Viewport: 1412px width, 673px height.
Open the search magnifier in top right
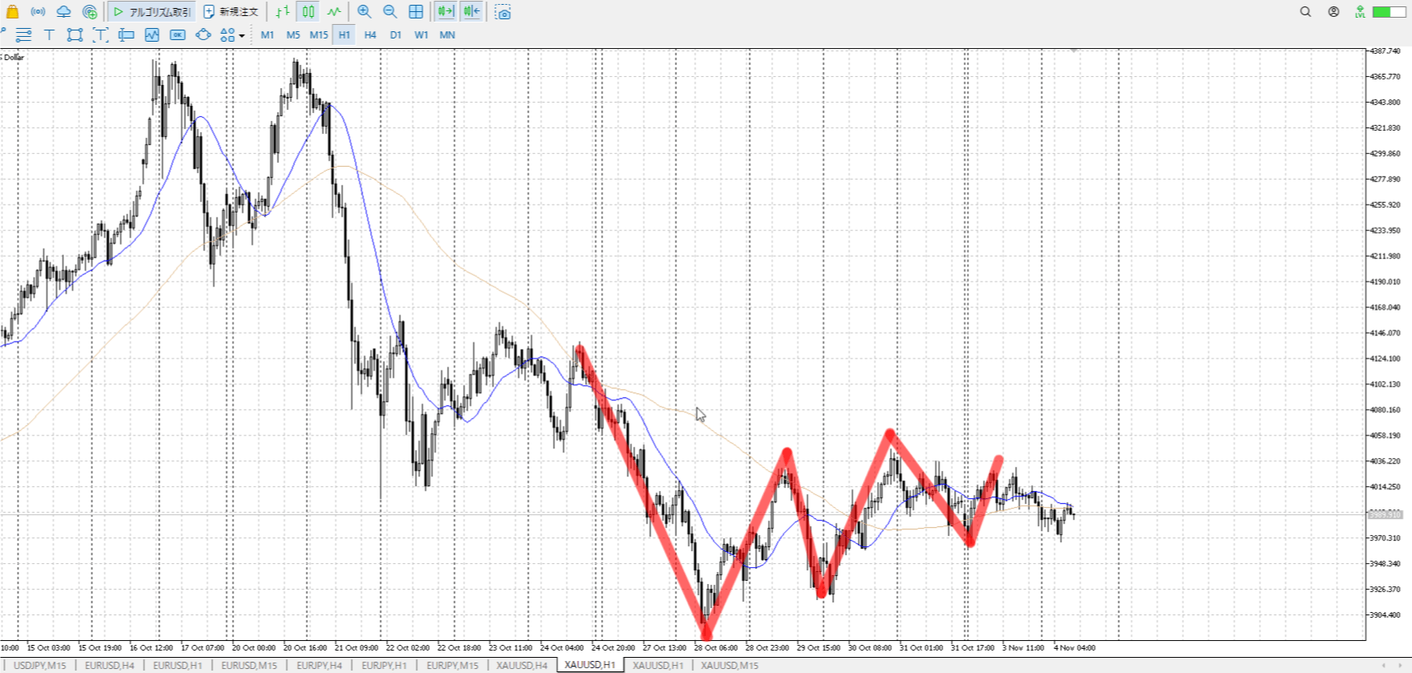click(1305, 12)
